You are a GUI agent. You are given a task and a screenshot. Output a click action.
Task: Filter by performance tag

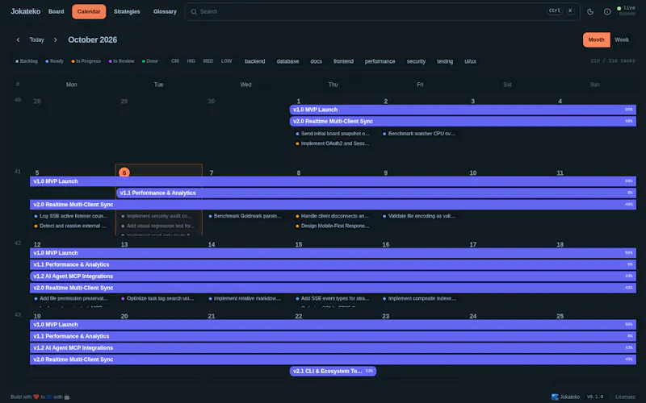tap(380, 61)
